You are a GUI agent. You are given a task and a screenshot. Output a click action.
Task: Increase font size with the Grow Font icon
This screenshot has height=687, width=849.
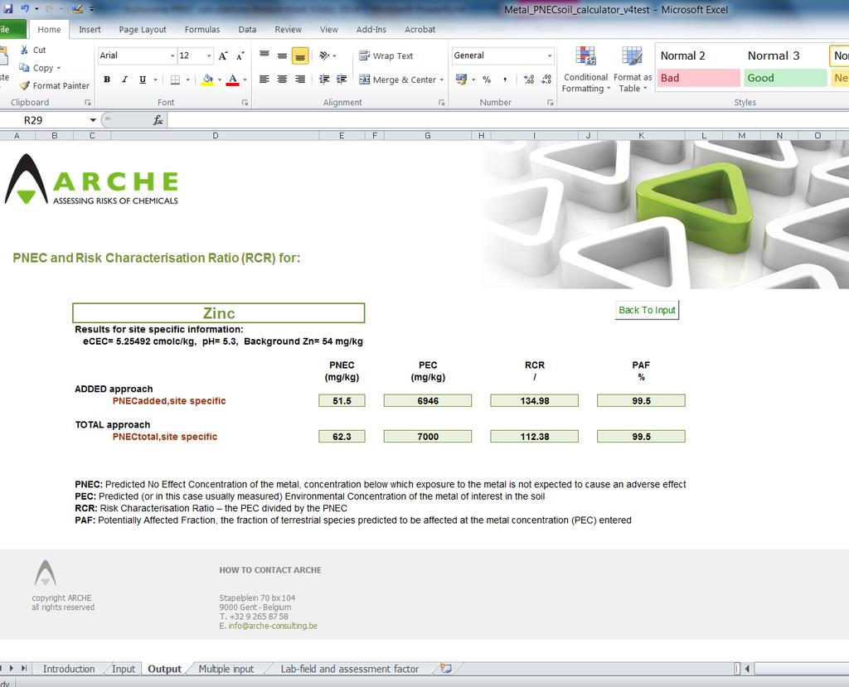coord(223,56)
